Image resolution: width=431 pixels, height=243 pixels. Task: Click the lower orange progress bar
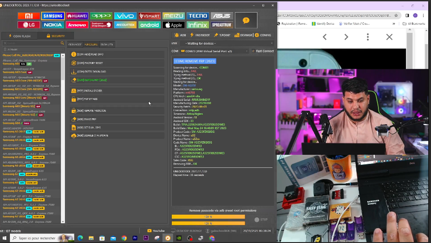(x=208, y=223)
